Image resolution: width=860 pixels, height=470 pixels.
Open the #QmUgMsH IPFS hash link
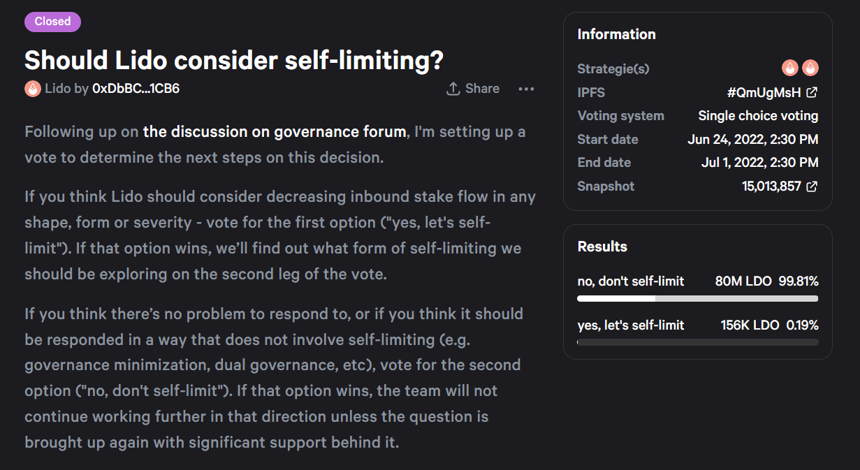(764, 92)
